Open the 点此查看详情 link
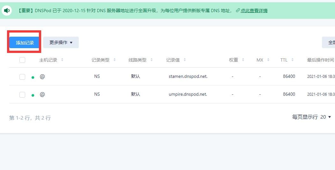Image resolution: width=335 pixels, height=170 pixels. (x=254, y=11)
